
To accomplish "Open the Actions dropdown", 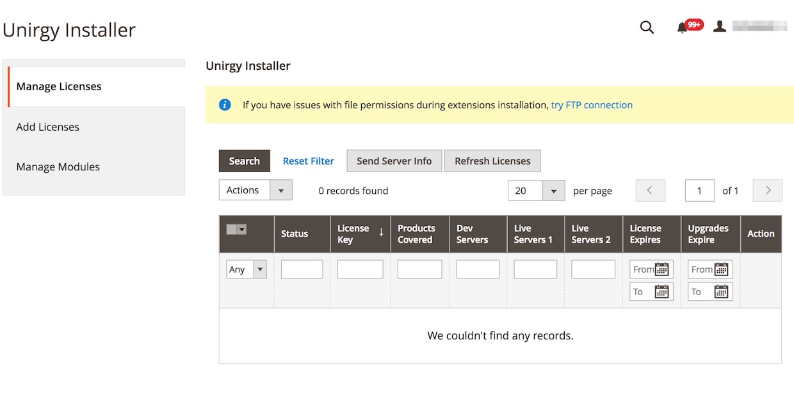I will [x=255, y=190].
